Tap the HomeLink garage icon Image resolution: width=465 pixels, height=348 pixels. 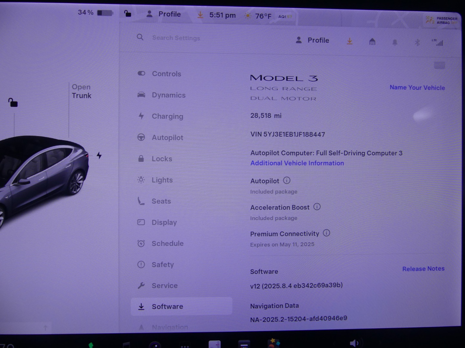point(372,42)
